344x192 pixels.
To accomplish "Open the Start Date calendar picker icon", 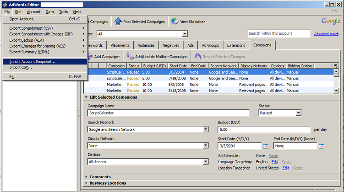I will pos(266,146).
